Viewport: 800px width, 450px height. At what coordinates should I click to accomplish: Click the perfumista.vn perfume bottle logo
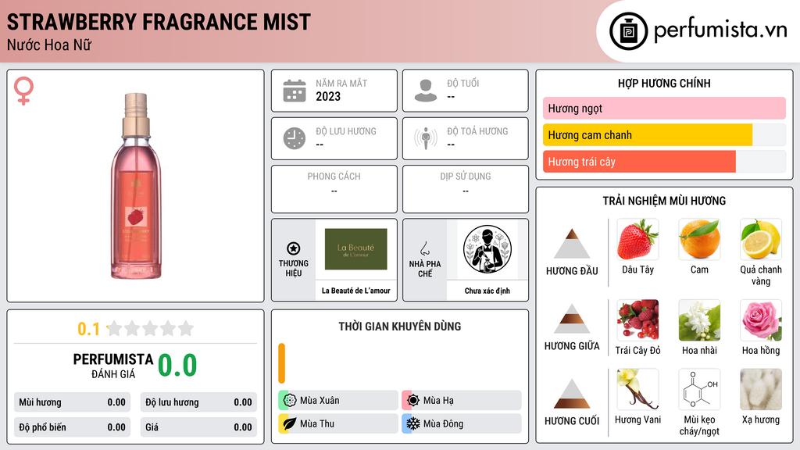pos(628,31)
